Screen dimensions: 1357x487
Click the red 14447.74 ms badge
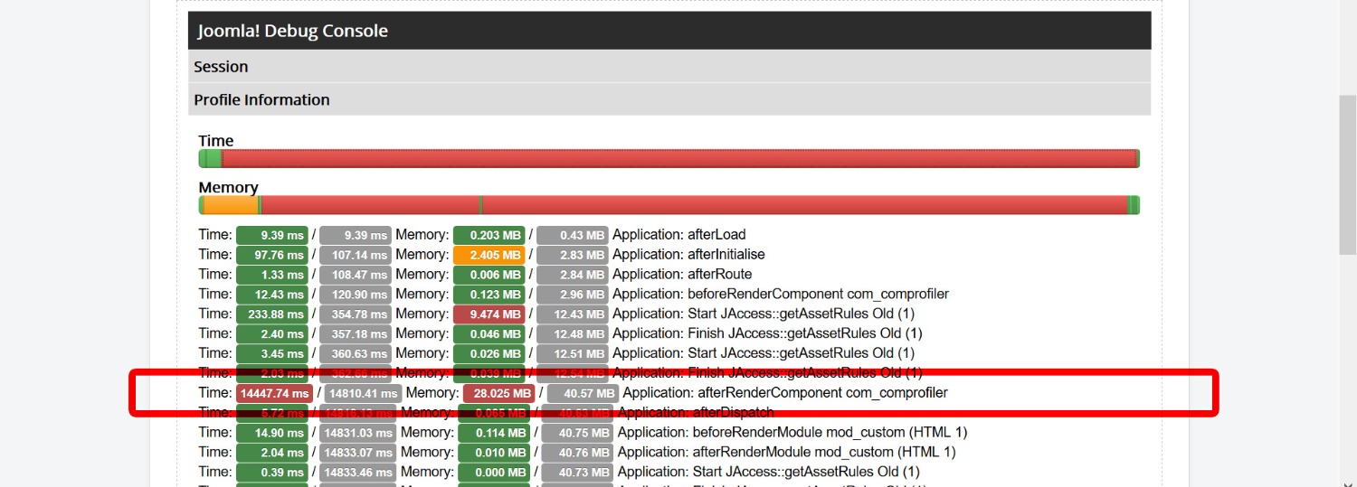[275, 394]
